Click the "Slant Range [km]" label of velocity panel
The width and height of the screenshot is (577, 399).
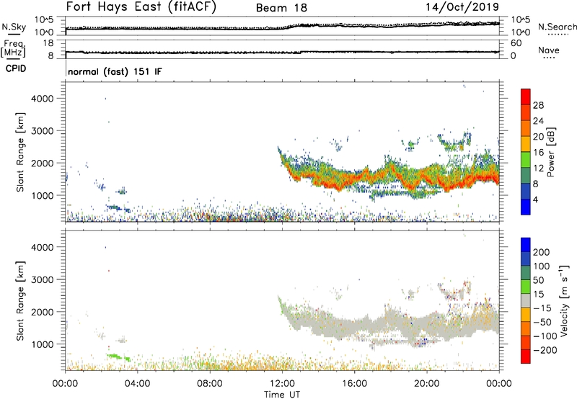pos(20,301)
